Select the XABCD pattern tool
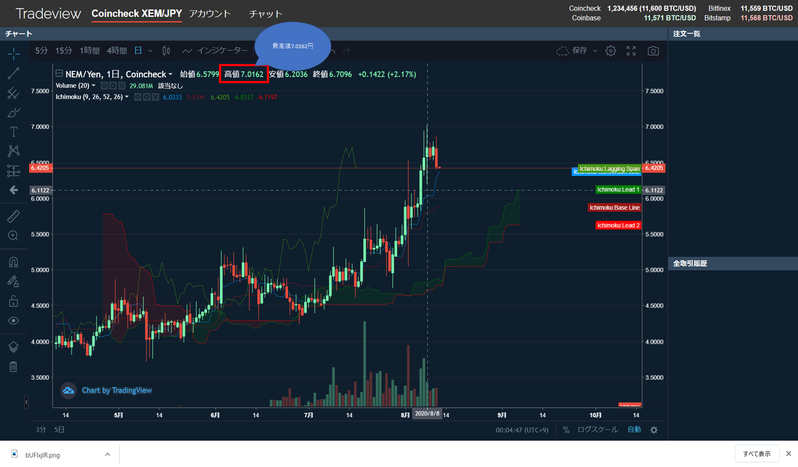 (13, 151)
